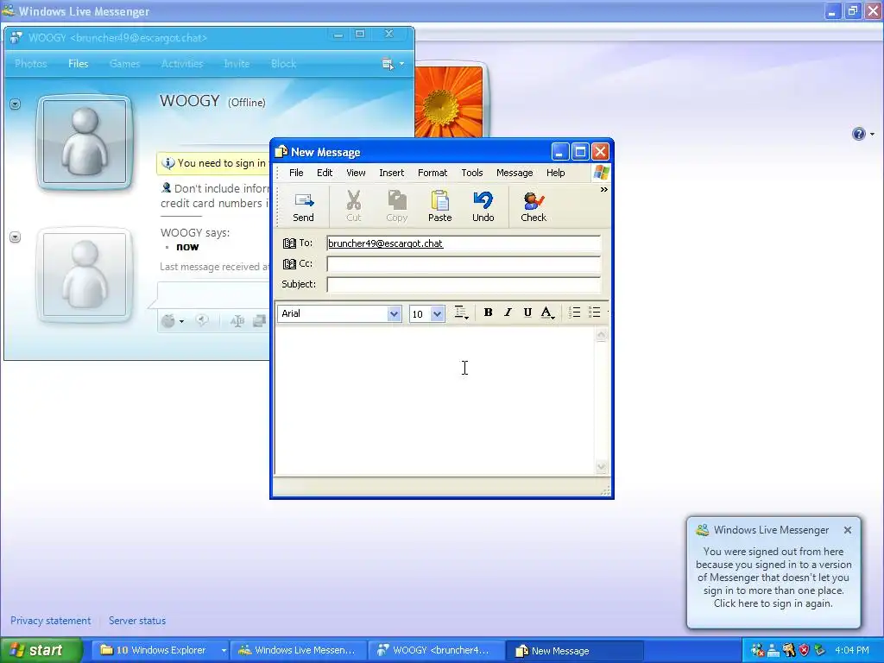Viewport: 884px width, 663px height.
Task: Open the Edit menu
Action: coord(325,173)
